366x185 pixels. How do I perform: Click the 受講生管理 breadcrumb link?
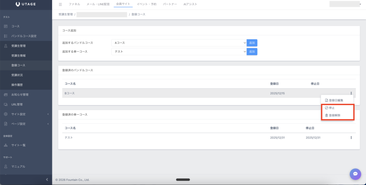pyautogui.click(x=66, y=14)
